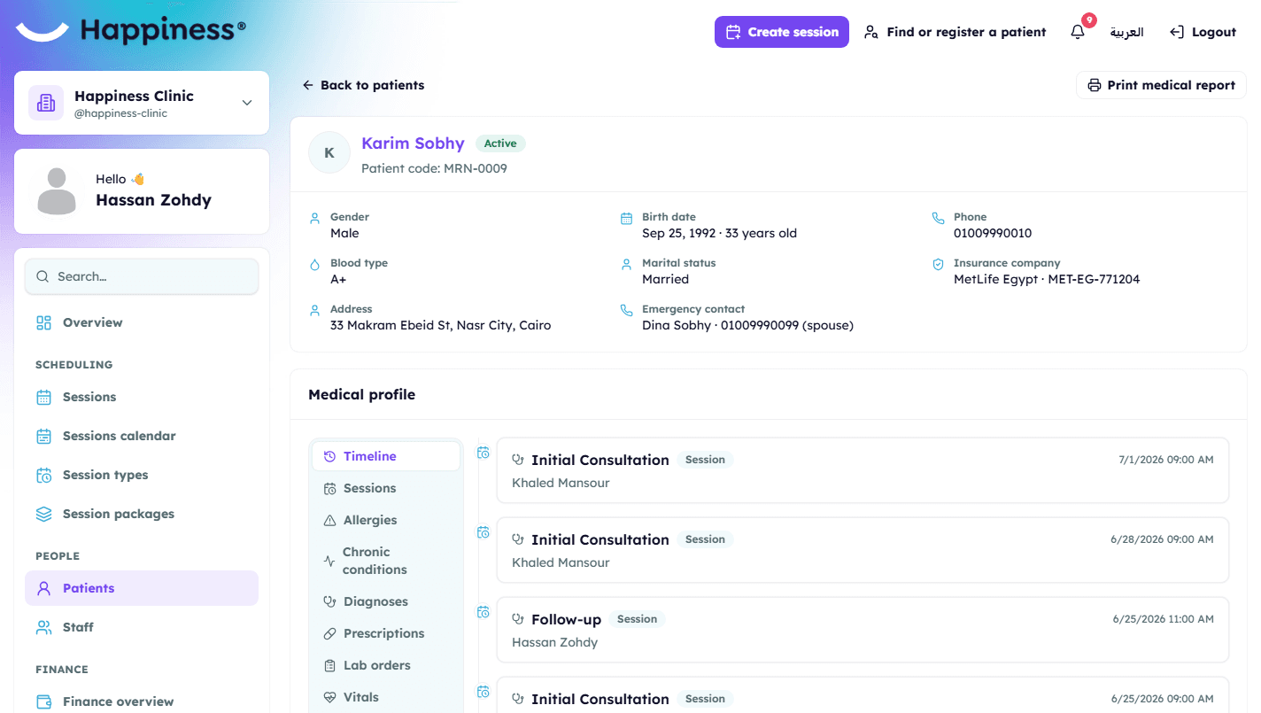Open Sessions in the Scheduling menu
This screenshot has width=1261, height=713.
(x=142, y=397)
